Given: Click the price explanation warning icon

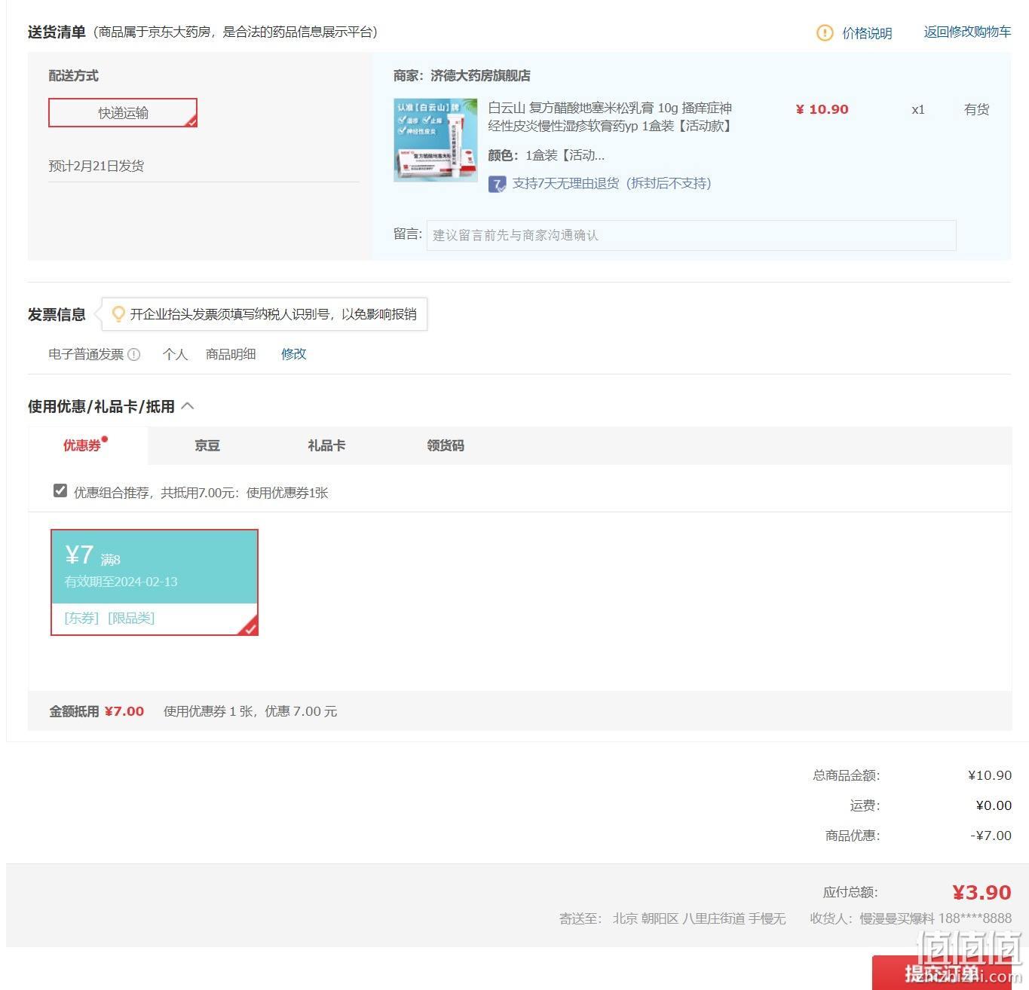Looking at the screenshot, I should [825, 32].
